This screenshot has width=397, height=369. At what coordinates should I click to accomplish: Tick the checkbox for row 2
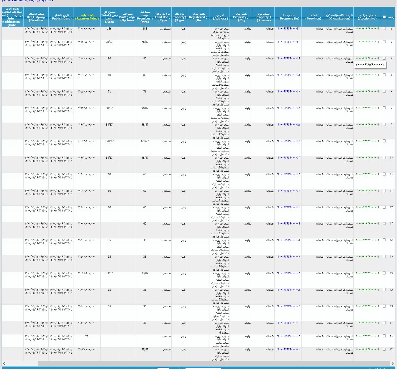coord(384,29)
